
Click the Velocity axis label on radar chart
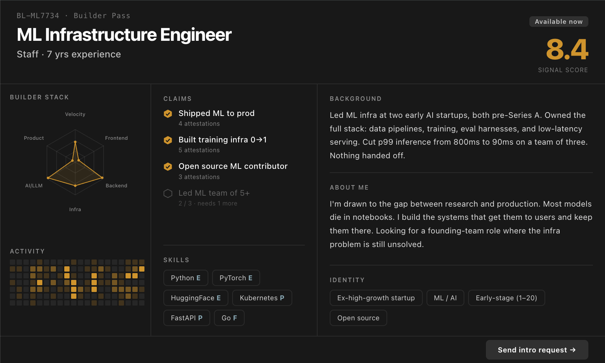click(75, 114)
